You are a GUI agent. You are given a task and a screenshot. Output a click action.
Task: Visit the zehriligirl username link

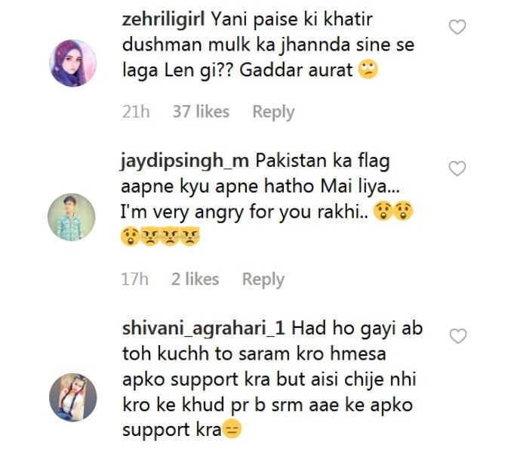[x=163, y=20]
